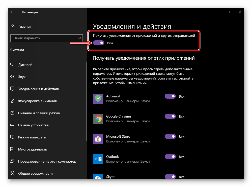The image size is (252, 187).
Task: Click the Google Chrome app icon
Action: coord(98,119)
